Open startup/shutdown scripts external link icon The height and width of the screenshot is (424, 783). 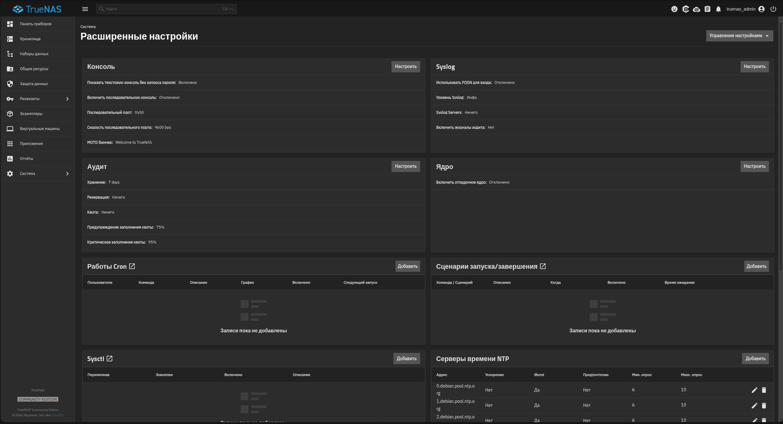pos(543,266)
